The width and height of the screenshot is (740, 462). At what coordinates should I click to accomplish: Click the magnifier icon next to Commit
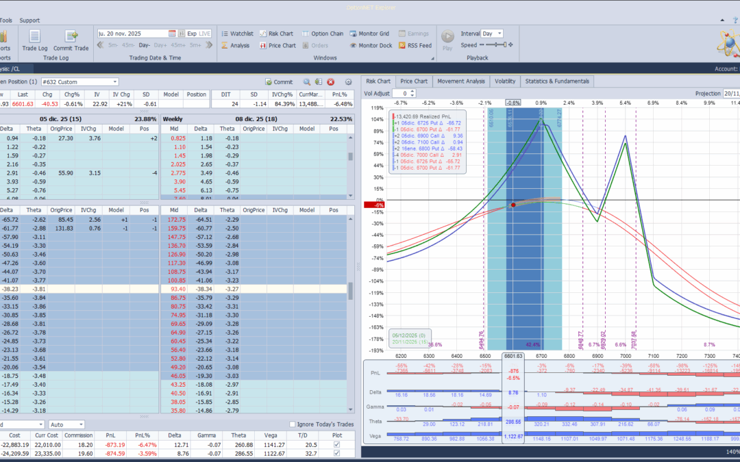coord(306,81)
